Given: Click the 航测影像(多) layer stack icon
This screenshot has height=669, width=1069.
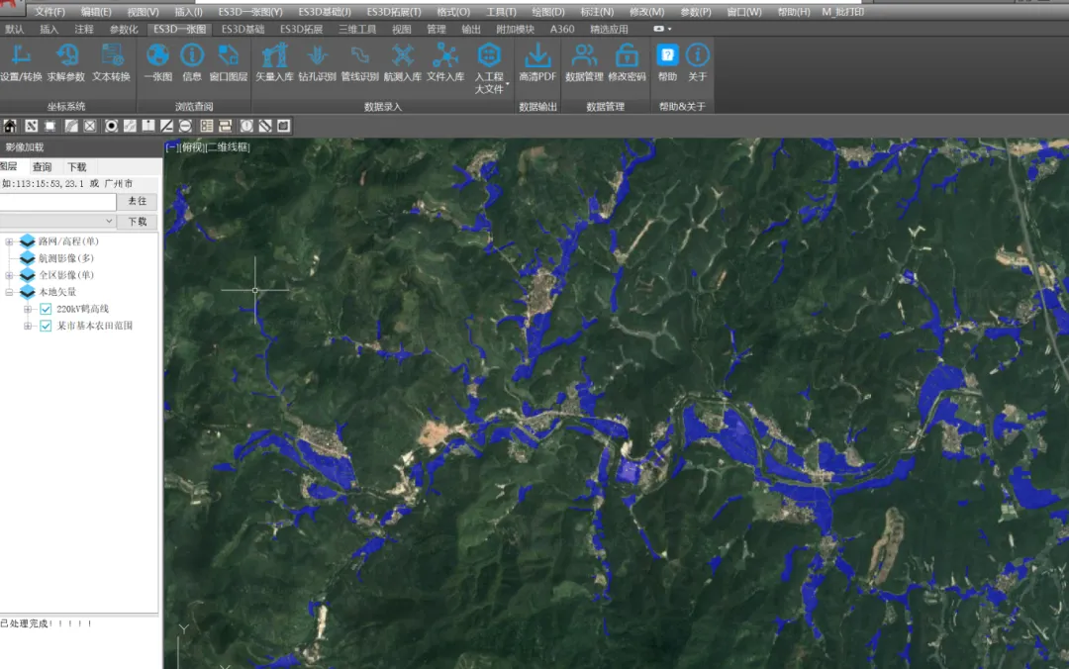Looking at the screenshot, I should (28, 257).
